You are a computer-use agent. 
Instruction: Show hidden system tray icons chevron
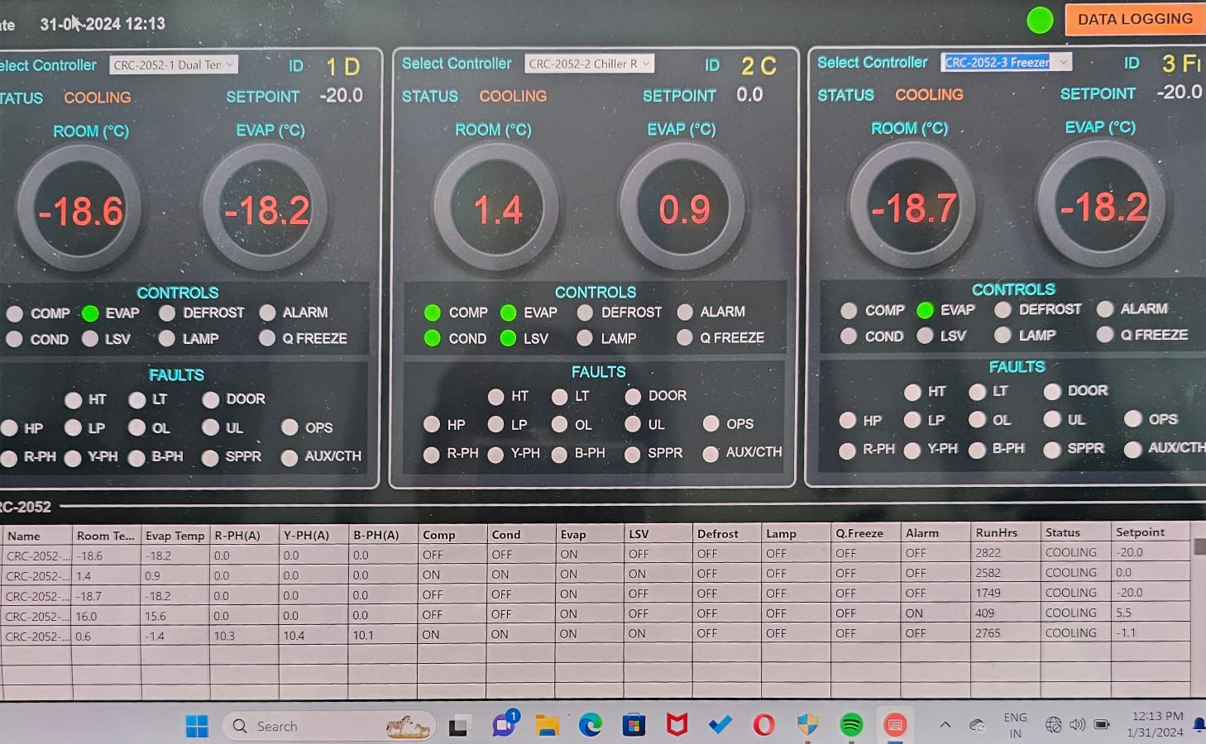[x=945, y=725]
